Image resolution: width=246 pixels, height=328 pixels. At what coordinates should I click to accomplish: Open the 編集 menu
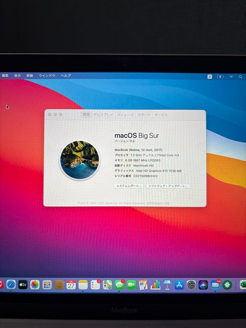click(5, 76)
